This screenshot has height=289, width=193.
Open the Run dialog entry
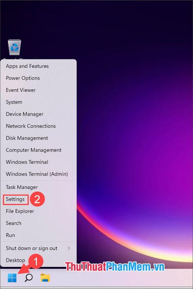[x=38, y=235]
